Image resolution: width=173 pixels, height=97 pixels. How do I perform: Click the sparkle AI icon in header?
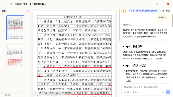pos(157,4)
